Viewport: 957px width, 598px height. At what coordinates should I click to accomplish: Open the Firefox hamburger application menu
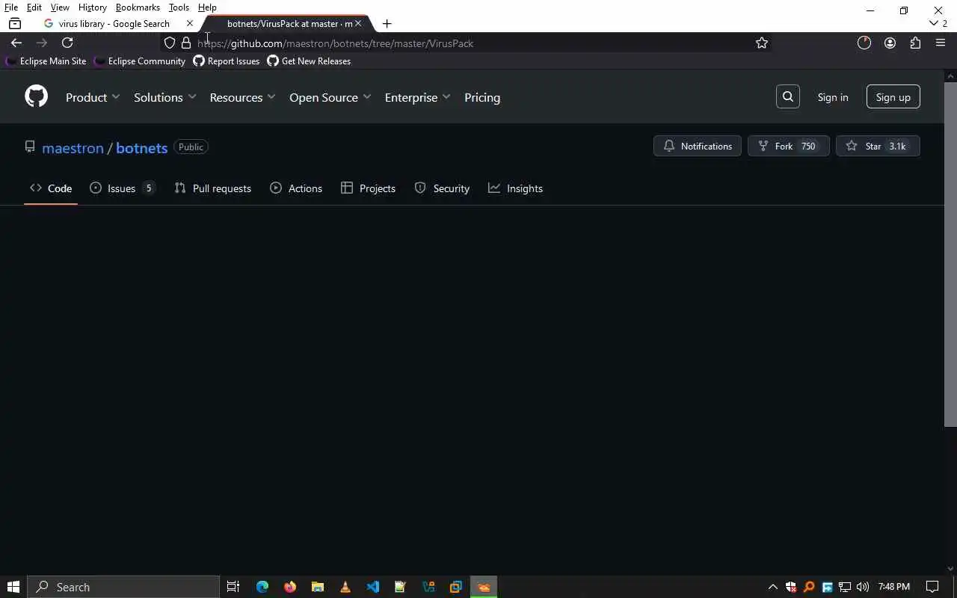(941, 43)
